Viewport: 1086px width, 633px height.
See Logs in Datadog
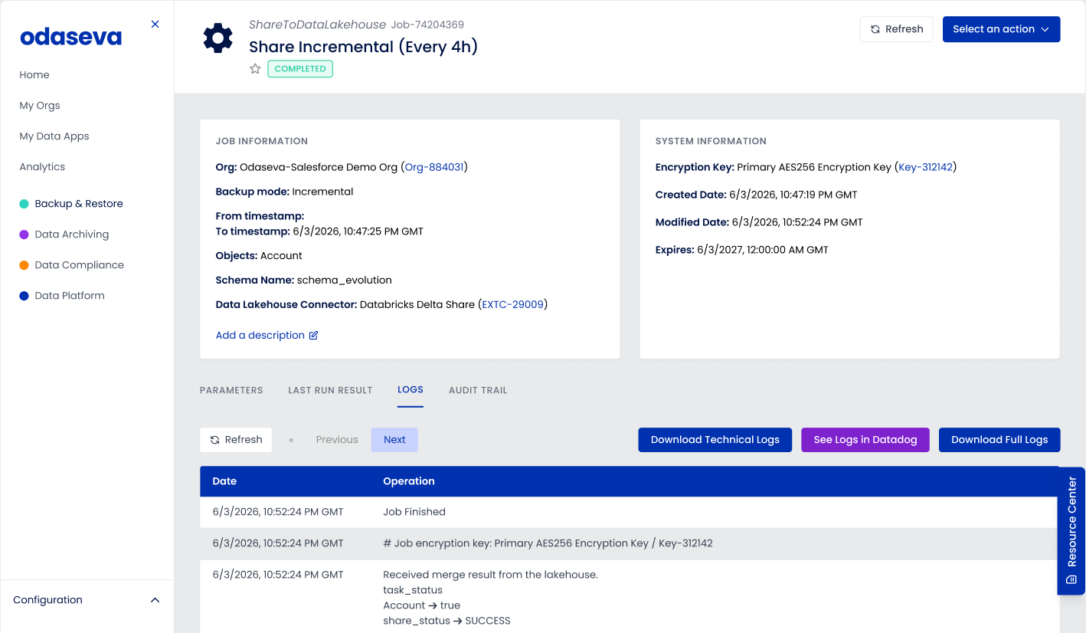pos(865,440)
